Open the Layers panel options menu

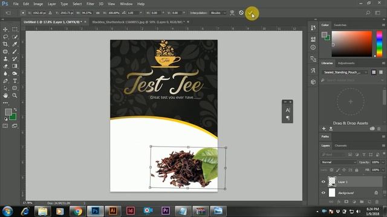(383, 146)
